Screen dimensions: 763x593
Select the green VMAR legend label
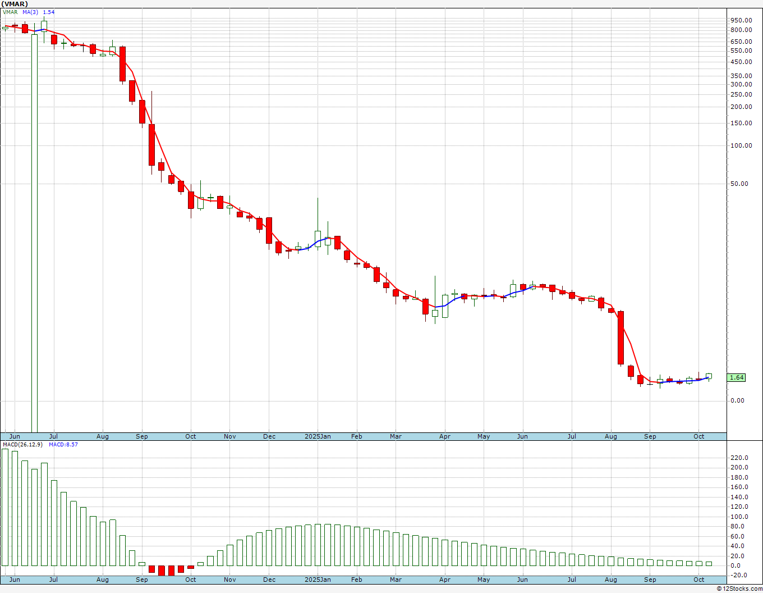click(10, 12)
